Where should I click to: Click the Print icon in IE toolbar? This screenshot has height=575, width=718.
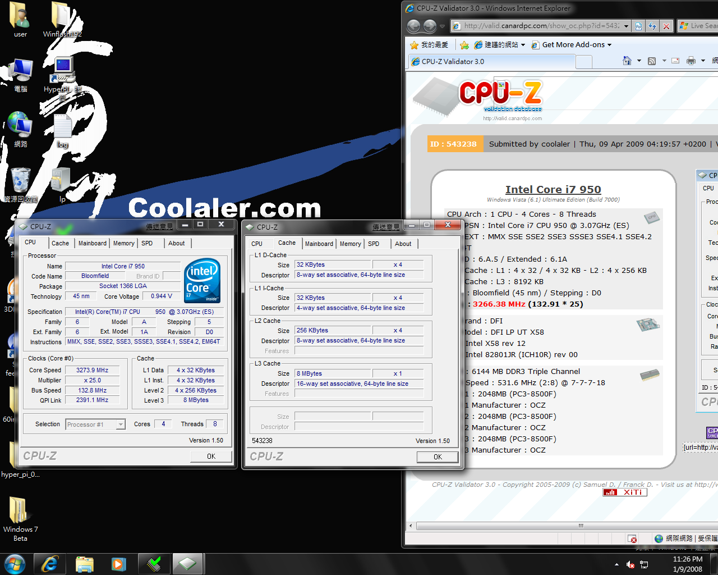click(691, 61)
